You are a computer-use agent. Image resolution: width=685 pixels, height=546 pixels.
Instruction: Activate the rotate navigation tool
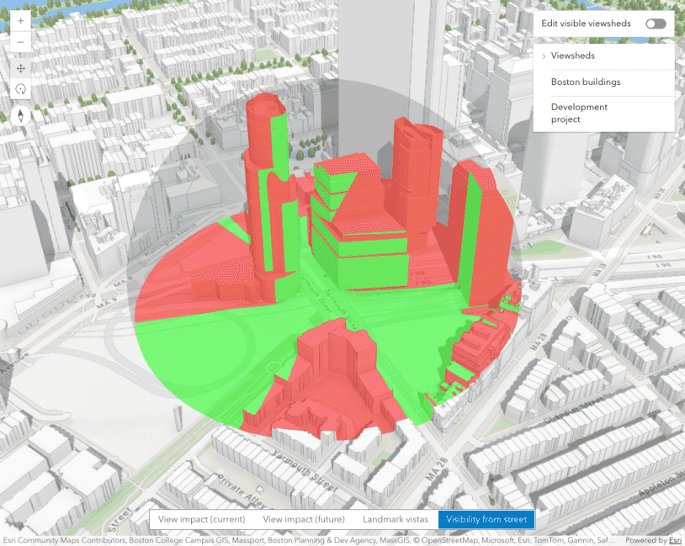(20, 90)
